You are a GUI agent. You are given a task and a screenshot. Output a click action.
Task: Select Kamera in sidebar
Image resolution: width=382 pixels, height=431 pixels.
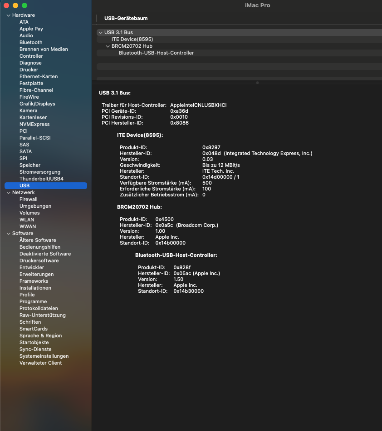click(28, 110)
